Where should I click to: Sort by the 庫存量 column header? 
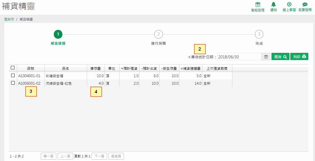point(96,68)
